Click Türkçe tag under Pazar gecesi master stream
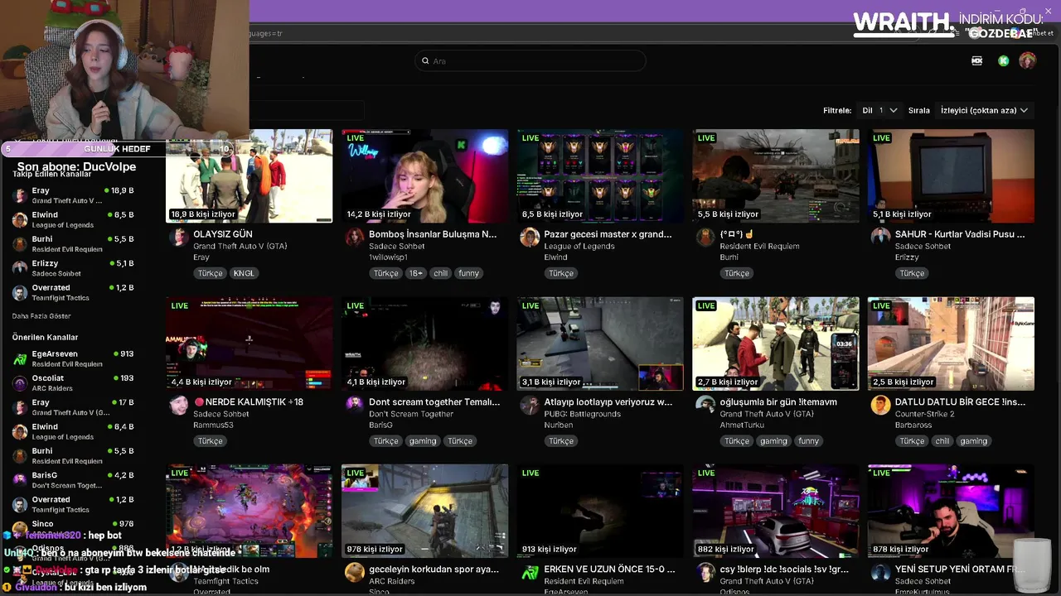Image resolution: width=1061 pixels, height=596 pixels. 561,273
